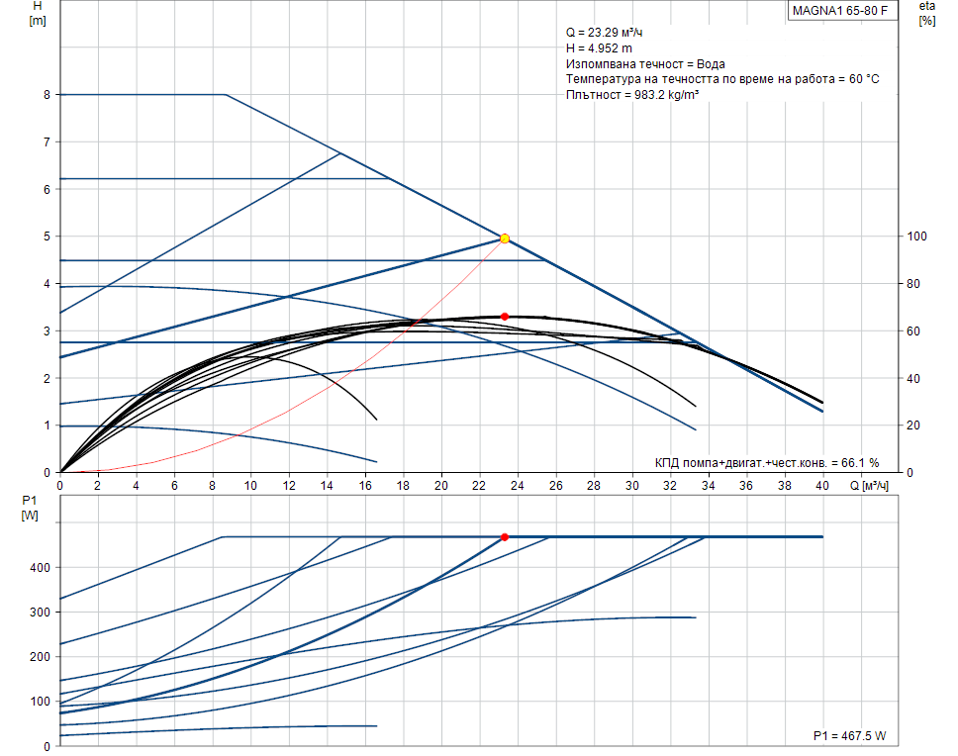Screen dimensions: 958x756
Task: Click the H = 4.952 m head text
Action: click(x=600, y=48)
